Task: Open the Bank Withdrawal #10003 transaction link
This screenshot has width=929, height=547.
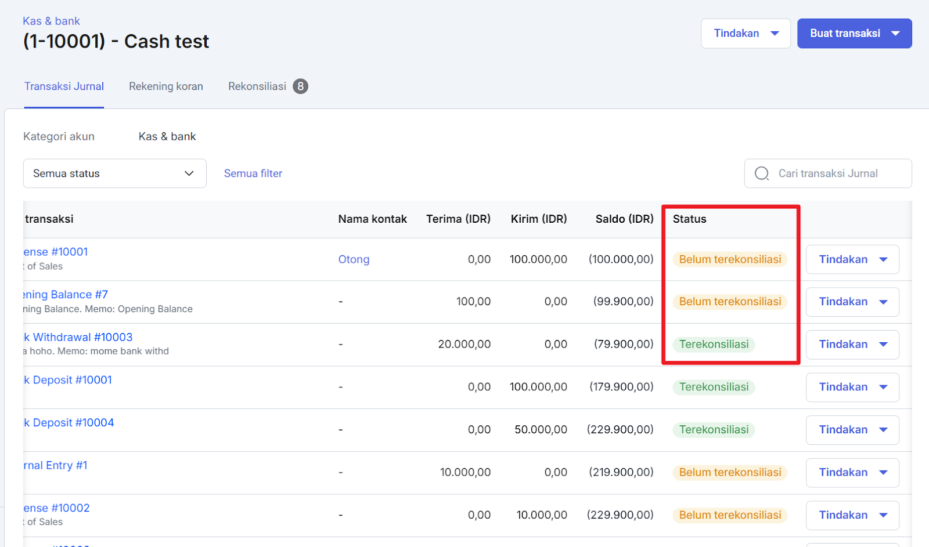Action: 78,337
